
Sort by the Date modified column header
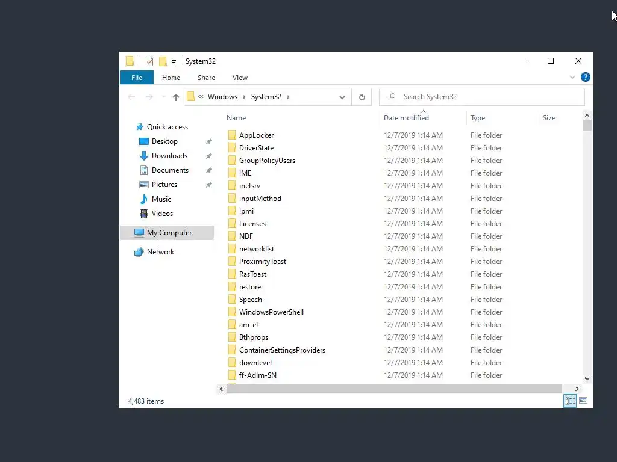pyautogui.click(x=406, y=118)
